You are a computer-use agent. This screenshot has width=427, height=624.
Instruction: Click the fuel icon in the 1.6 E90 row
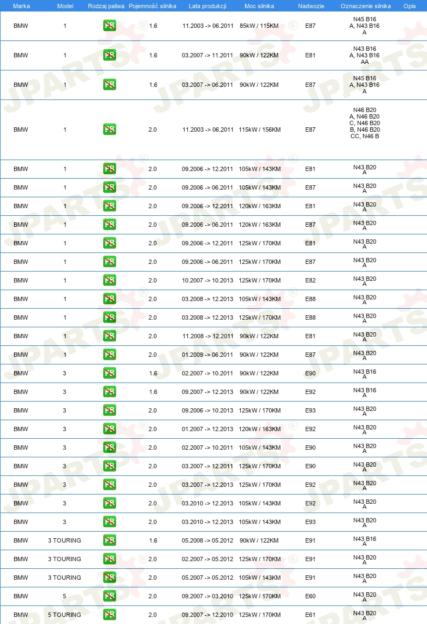[x=109, y=373]
